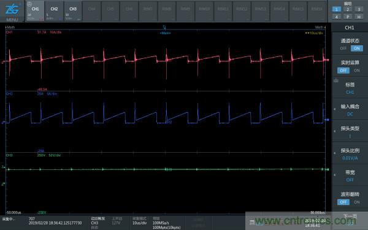Viewport: 368px width, 230px height.
Task: Click group number 2 button
Action: point(348,9)
